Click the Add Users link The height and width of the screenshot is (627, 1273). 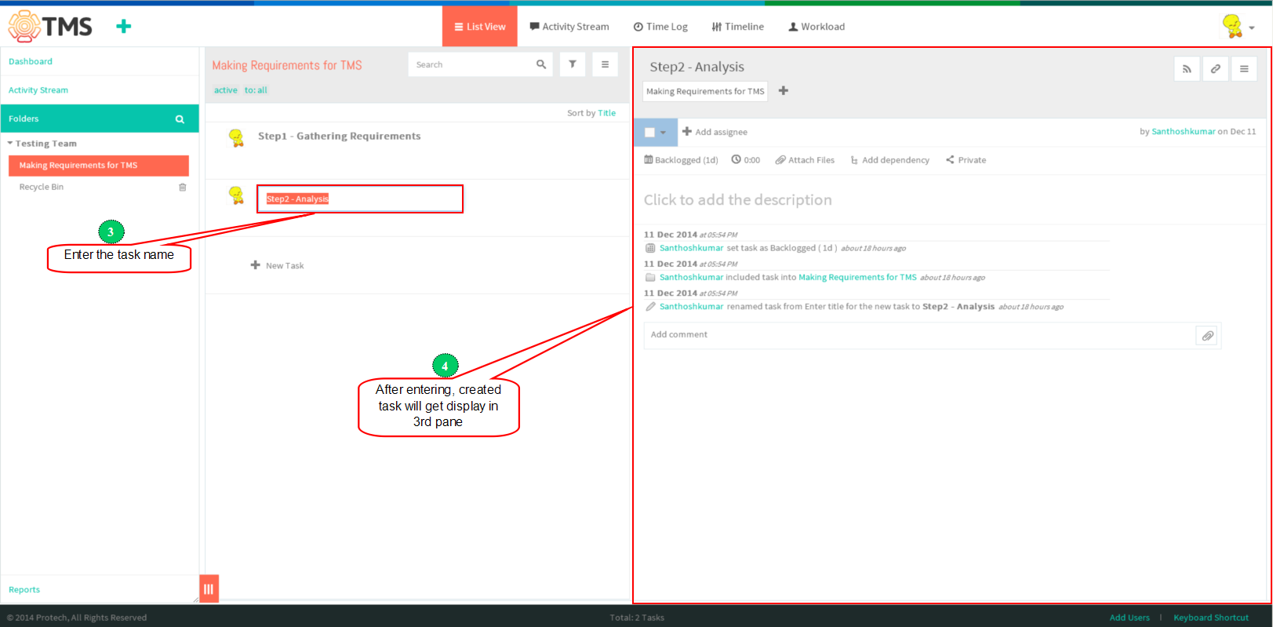click(x=1129, y=618)
